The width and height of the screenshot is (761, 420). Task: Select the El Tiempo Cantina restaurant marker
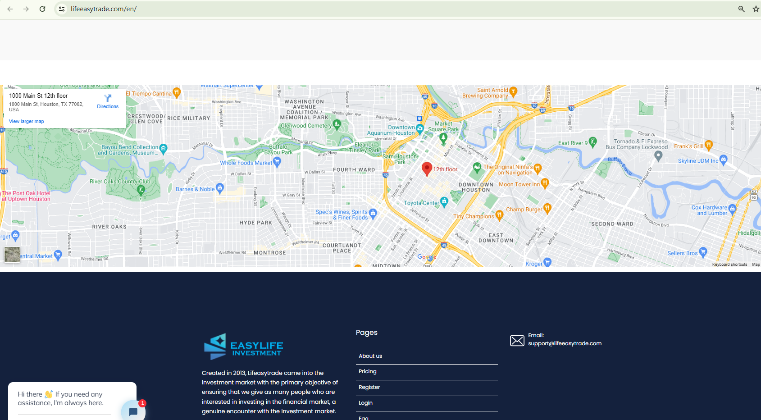pyautogui.click(x=177, y=93)
